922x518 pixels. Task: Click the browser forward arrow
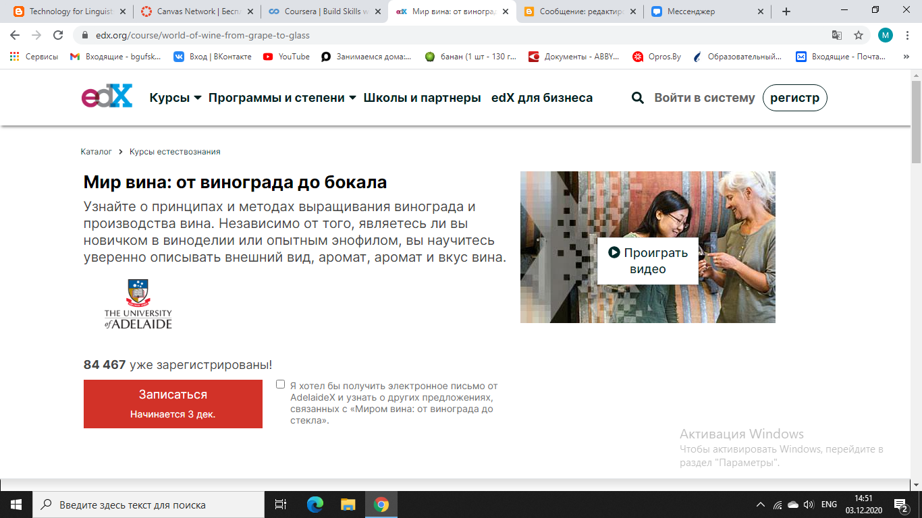tap(36, 35)
